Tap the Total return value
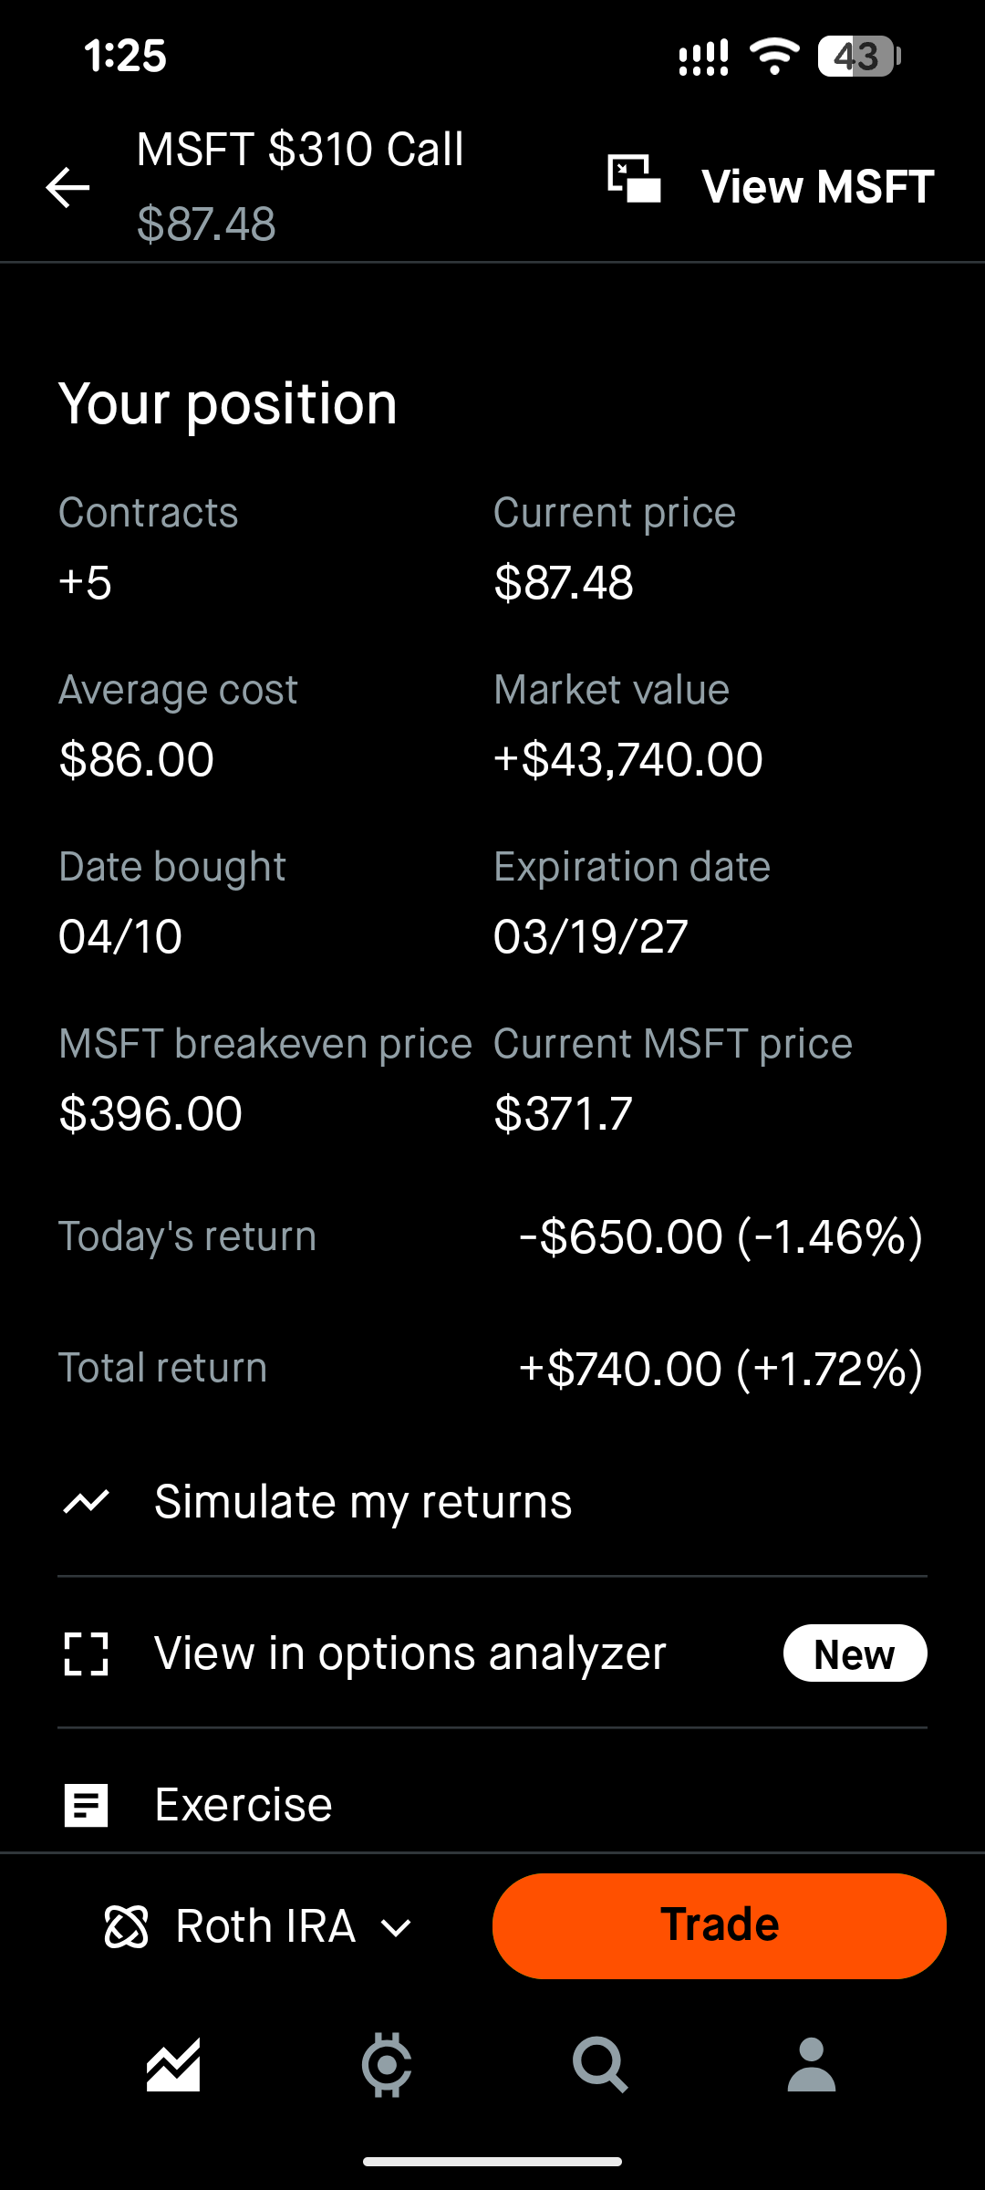The width and height of the screenshot is (985, 2190). (721, 1369)
